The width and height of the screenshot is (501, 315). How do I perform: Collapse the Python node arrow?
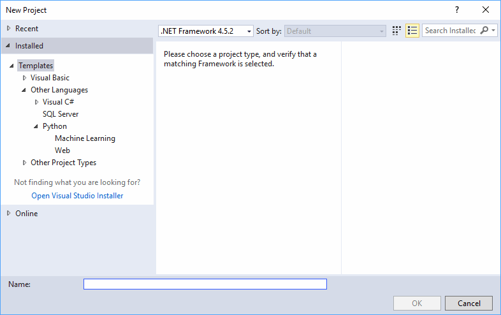[x=36, y=126]
